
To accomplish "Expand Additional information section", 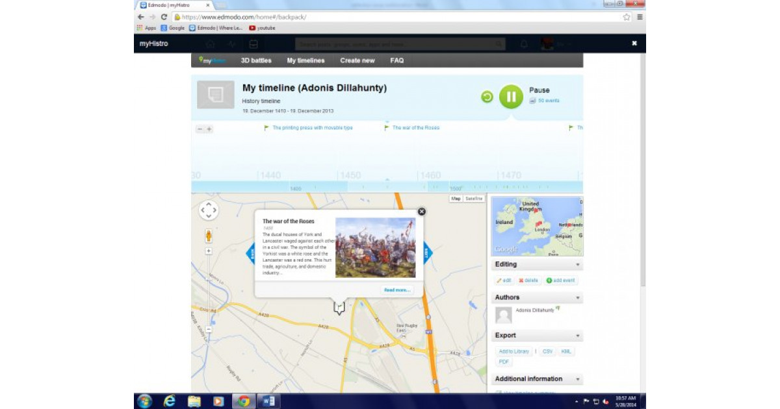I will [577, 378].
